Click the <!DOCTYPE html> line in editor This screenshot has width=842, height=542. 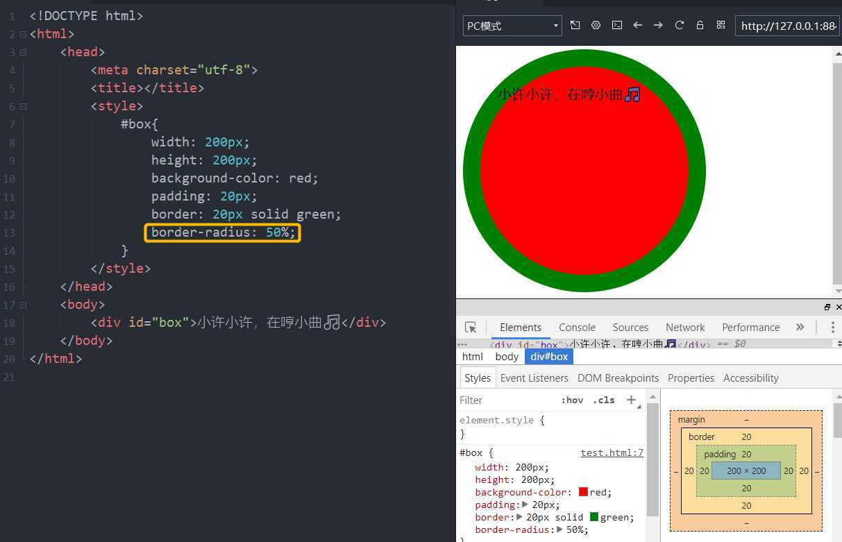[x=86, y=16]
